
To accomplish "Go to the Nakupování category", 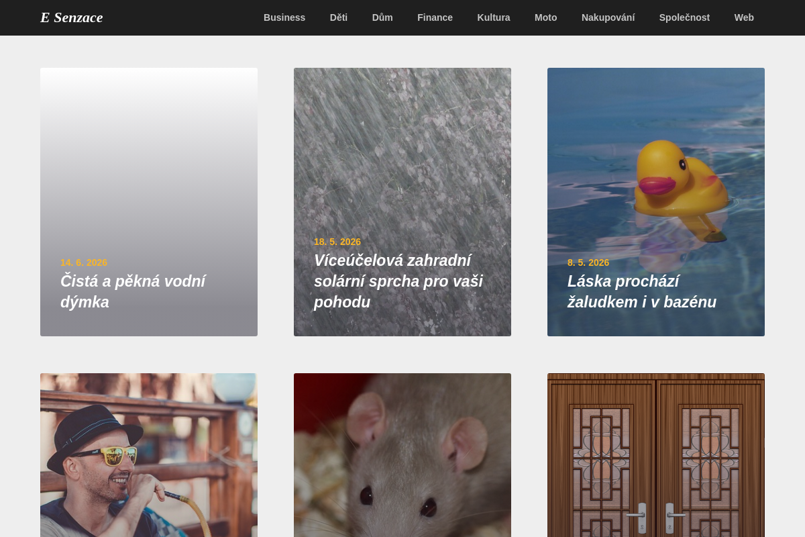I will point(608,17).
